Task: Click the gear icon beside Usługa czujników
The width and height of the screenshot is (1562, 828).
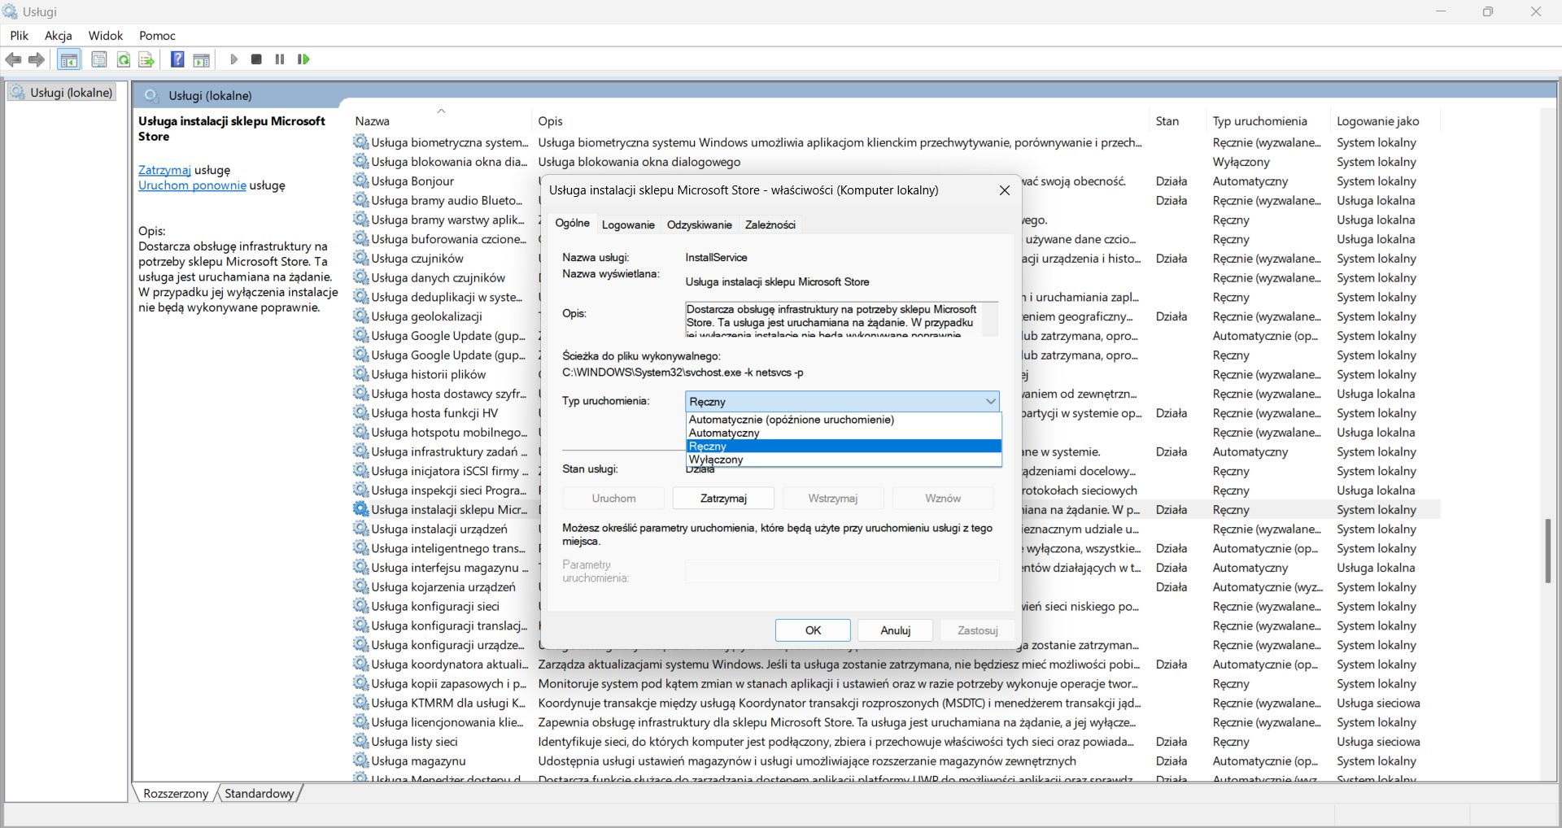Action: click(x=360, y=258)
